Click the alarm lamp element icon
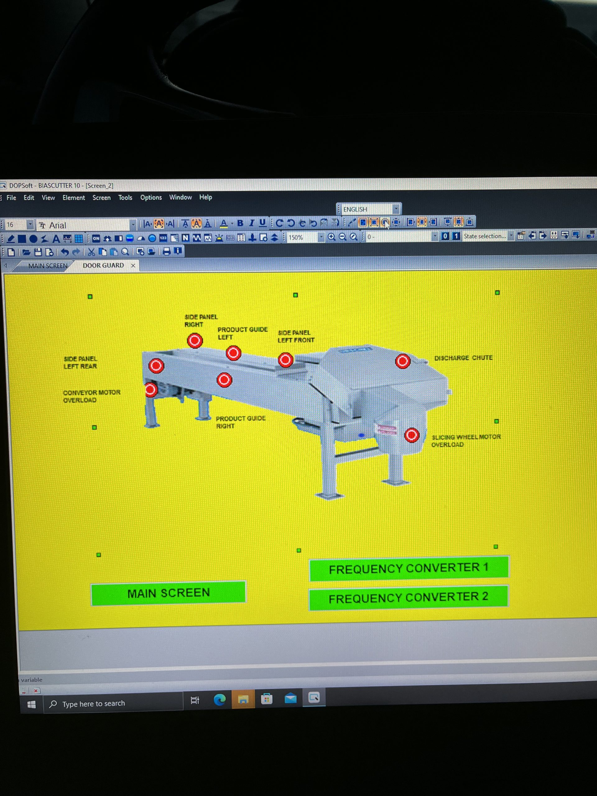Screen dimensions: 597x796 point(219,238)
